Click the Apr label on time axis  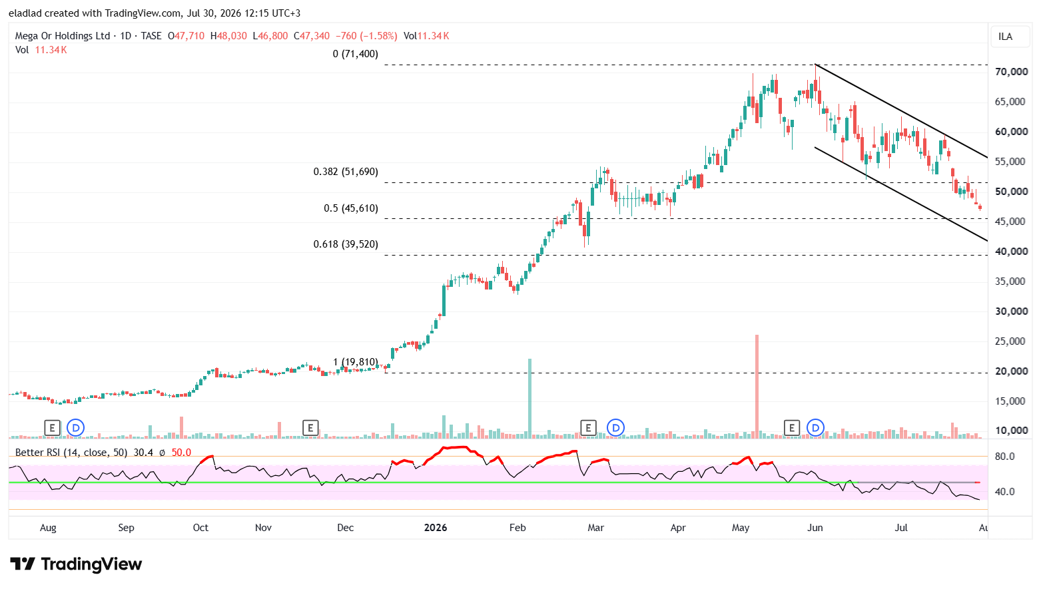678,528
